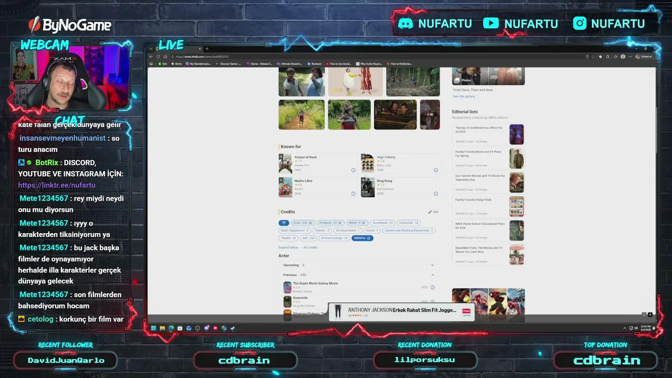672x378 pixels.
Task: Open the Botrix bookmark
Action: pos(176,64)
